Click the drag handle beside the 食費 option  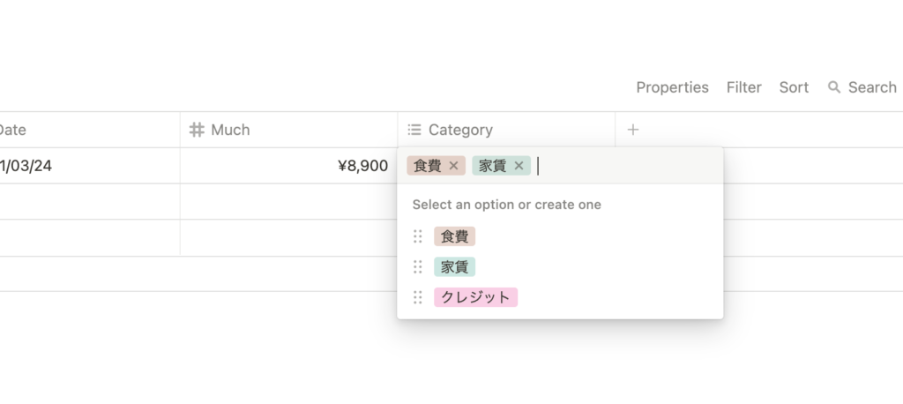pyautogui.click(x=418, y=236)
